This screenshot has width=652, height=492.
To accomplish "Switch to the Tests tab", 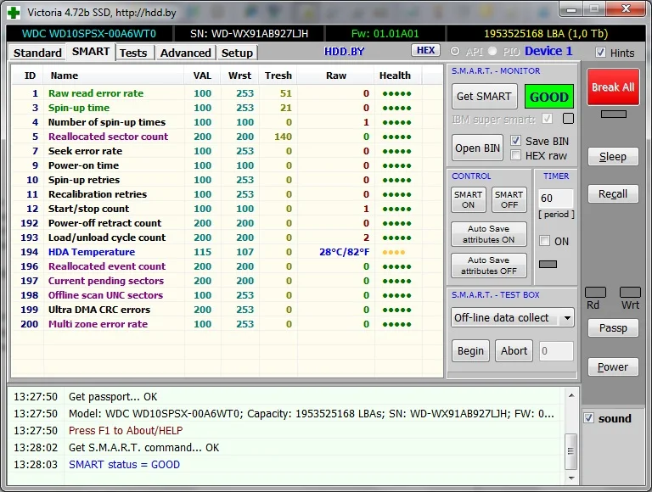I will tap(133, 53).
